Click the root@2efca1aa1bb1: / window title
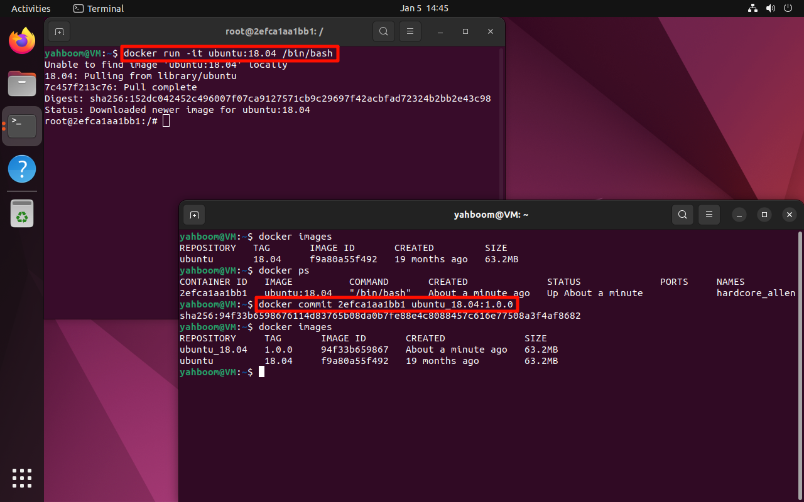This screenshot has height=502, width=804. point(274,31)
